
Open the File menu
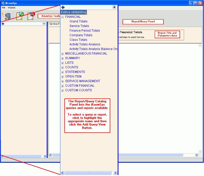(3, 8)
